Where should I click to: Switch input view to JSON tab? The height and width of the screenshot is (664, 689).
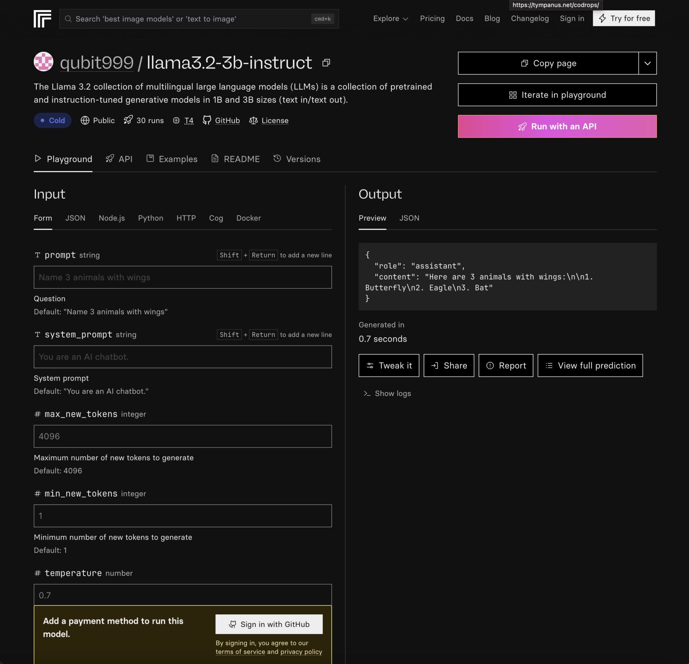click(75, 218)
